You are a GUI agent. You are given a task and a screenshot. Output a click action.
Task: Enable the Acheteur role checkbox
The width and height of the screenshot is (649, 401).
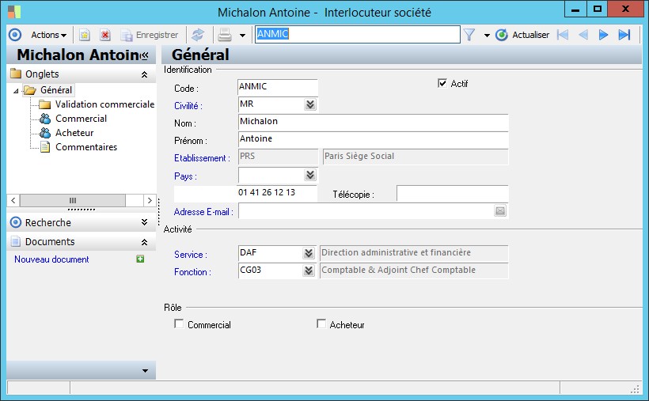click(321, 323)
